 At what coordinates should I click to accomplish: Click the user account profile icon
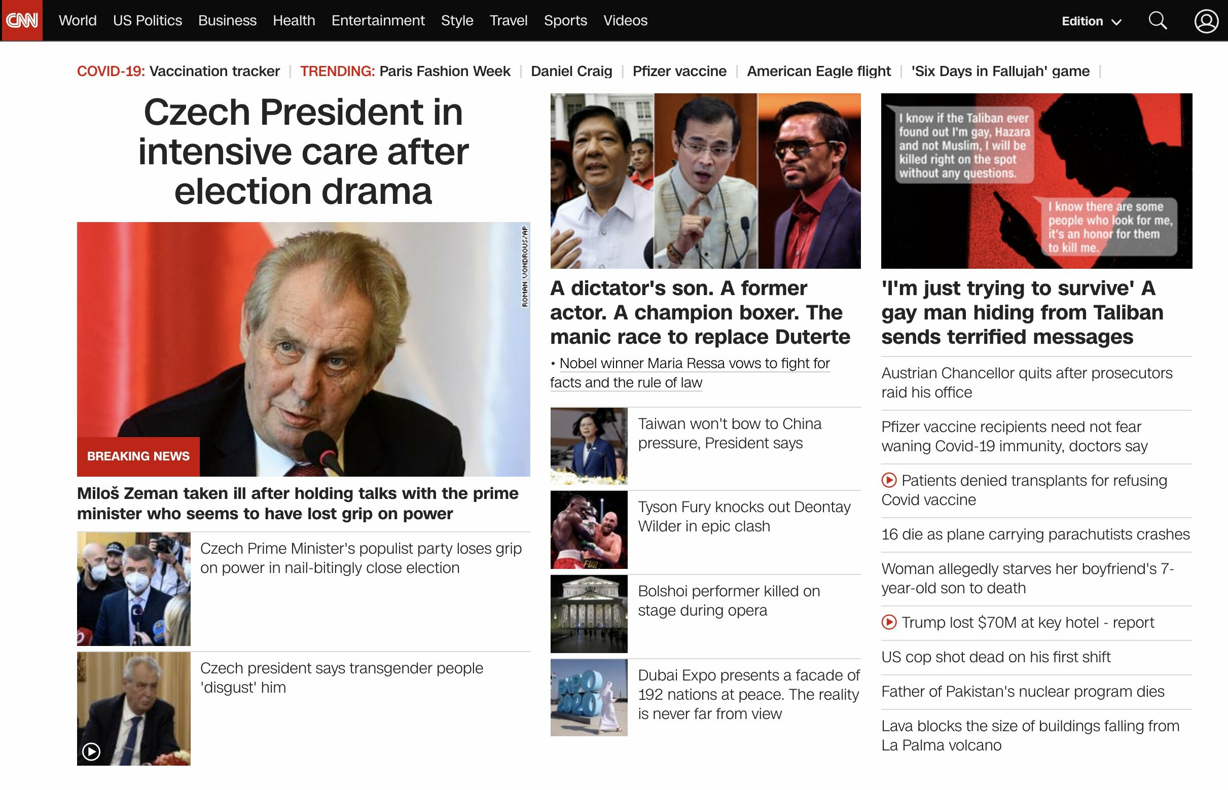(x=1206, y=21)
